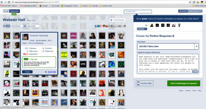Open the buzzd bookmarks folder
The image size is (206, 109).
pyautogui.click(x=84, y=6)
